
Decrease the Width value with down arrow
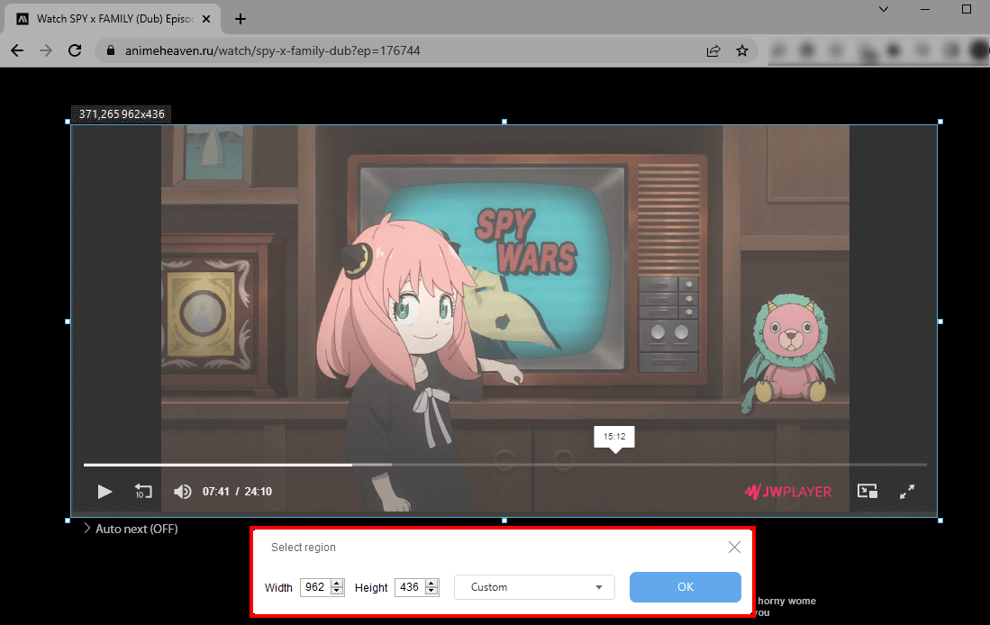tap(337, 592)
